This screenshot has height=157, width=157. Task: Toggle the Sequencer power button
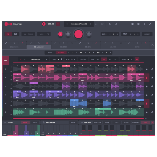tap(22, 43)
